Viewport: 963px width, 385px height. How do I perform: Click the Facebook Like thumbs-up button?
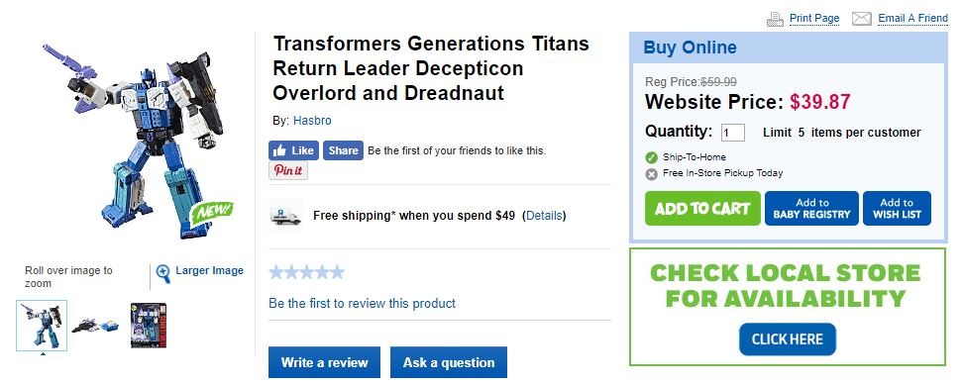click(293, 150)
